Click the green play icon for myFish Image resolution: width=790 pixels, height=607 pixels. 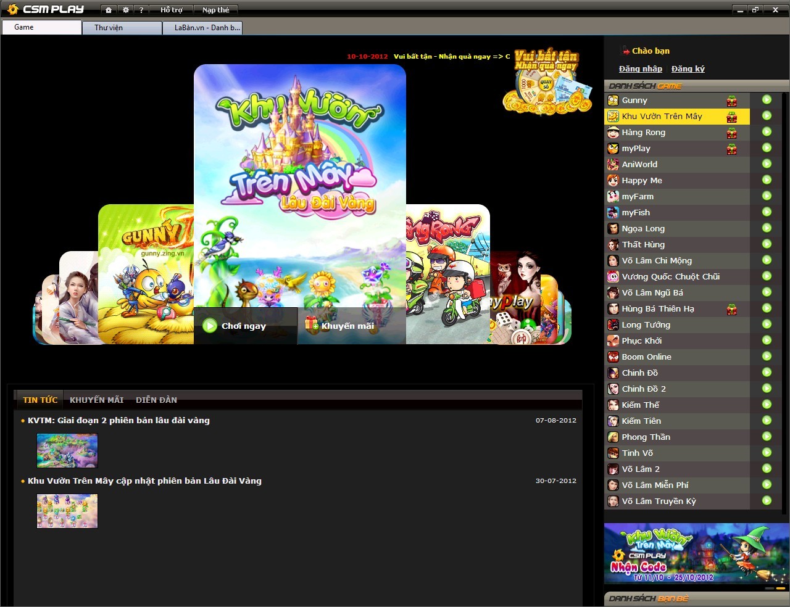click(x=767, y=212)
